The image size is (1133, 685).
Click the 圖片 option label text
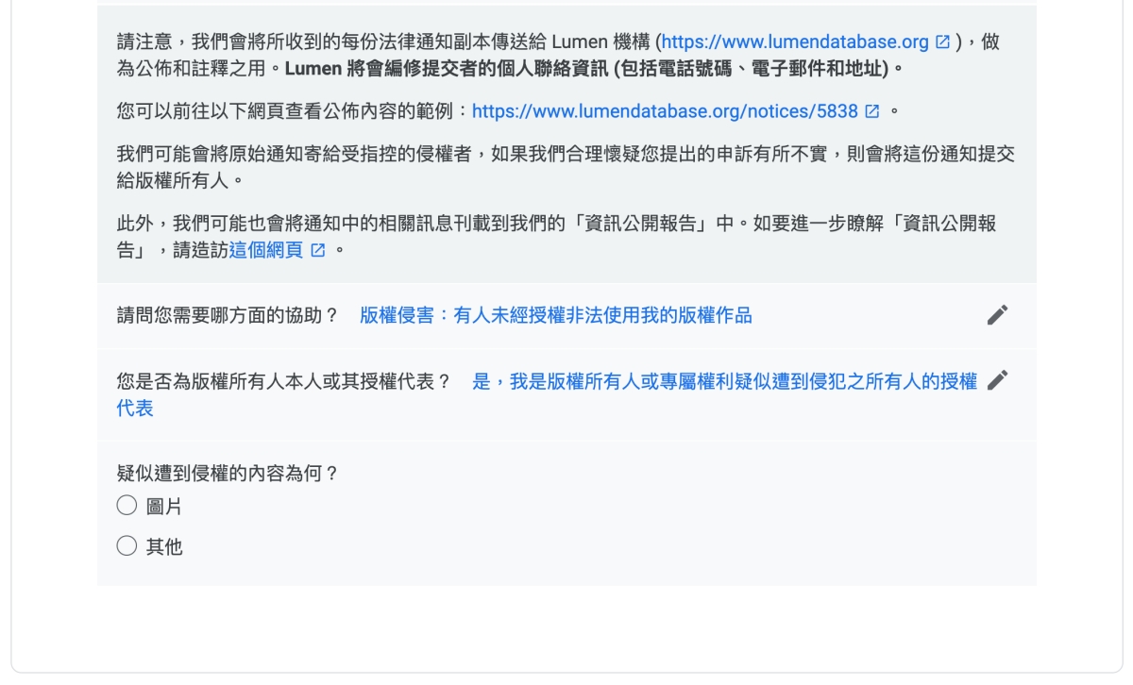point(164,507)
